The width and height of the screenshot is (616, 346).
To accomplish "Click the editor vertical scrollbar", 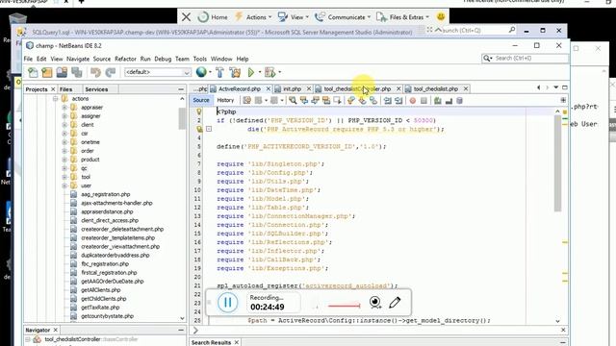I will [557, 162].
